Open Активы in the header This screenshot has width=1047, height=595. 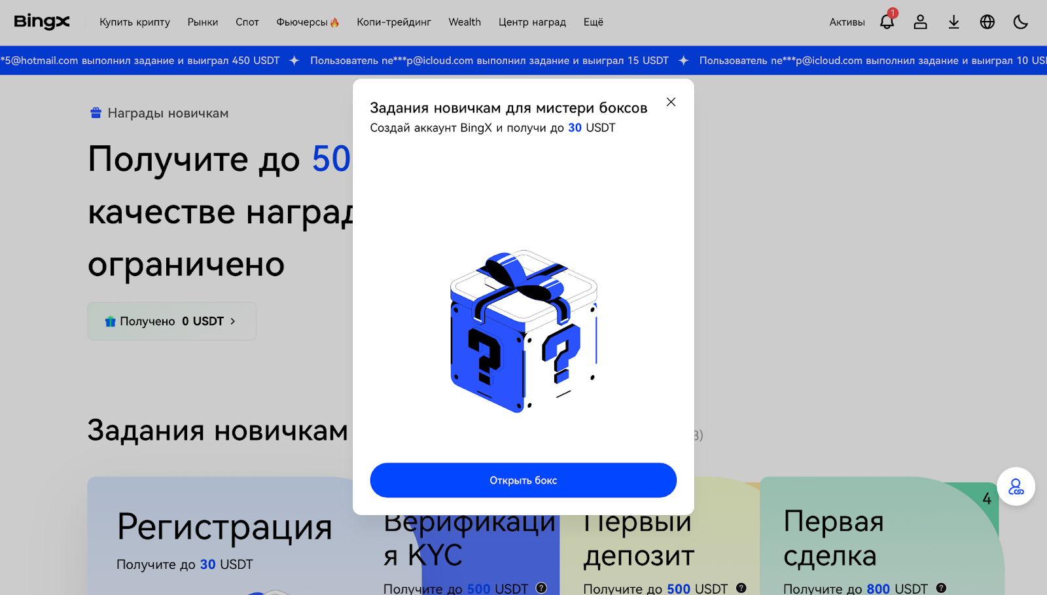(x=847, y=22)
